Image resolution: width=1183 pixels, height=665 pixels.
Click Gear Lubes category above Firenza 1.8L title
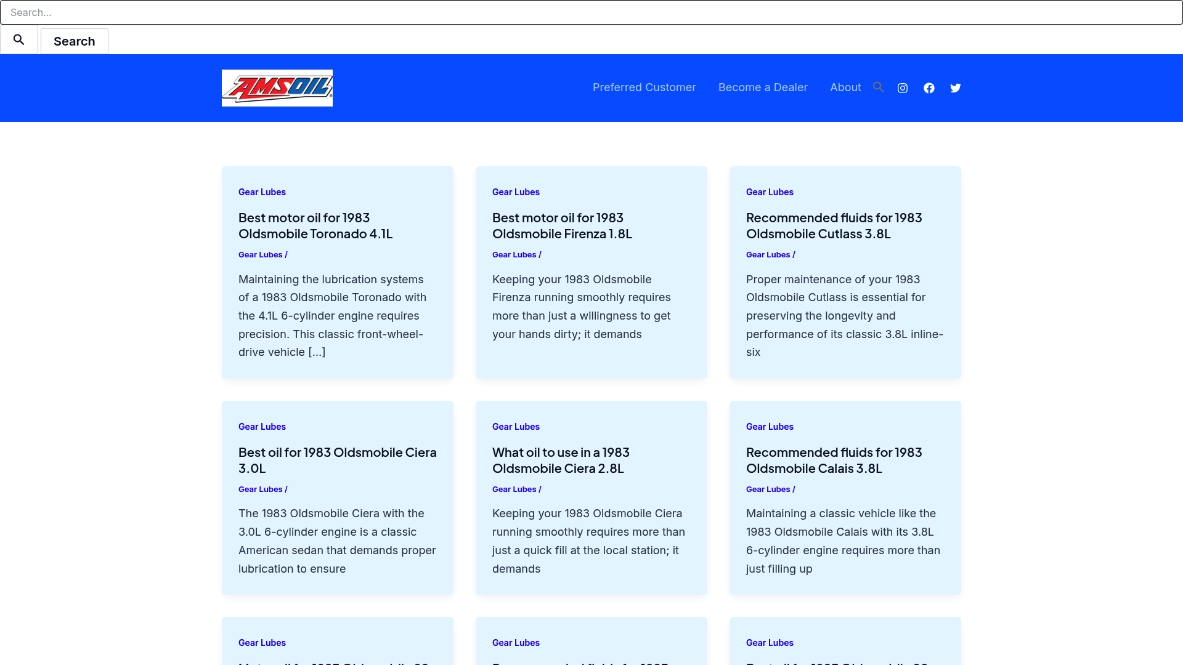pyautogui.click(x=516, y=192)
